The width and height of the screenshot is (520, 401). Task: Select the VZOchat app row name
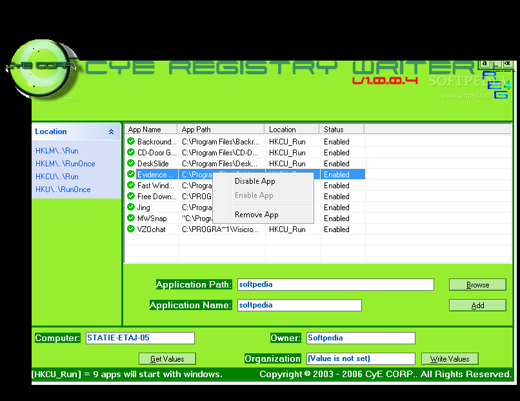151,230
